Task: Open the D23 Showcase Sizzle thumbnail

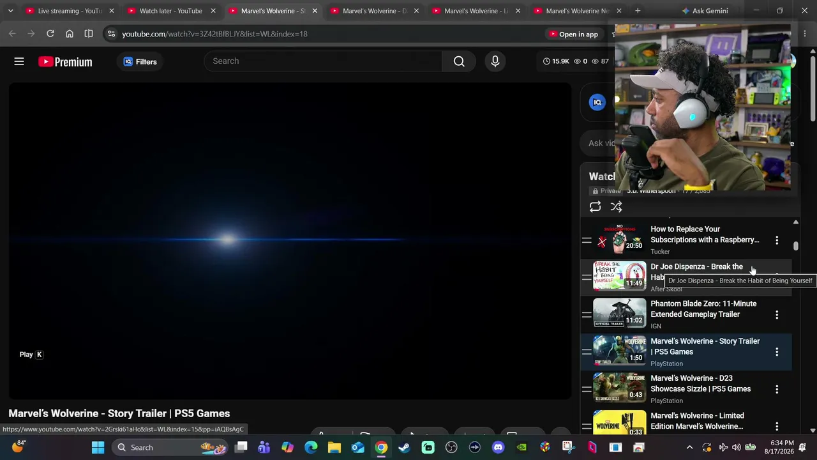Action: 619,388
